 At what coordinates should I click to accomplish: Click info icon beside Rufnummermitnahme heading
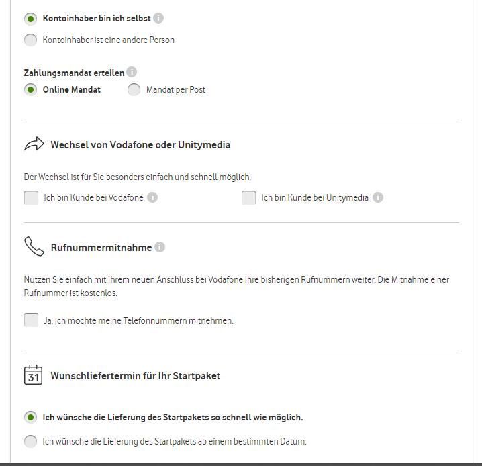click(x=159, y=247)
